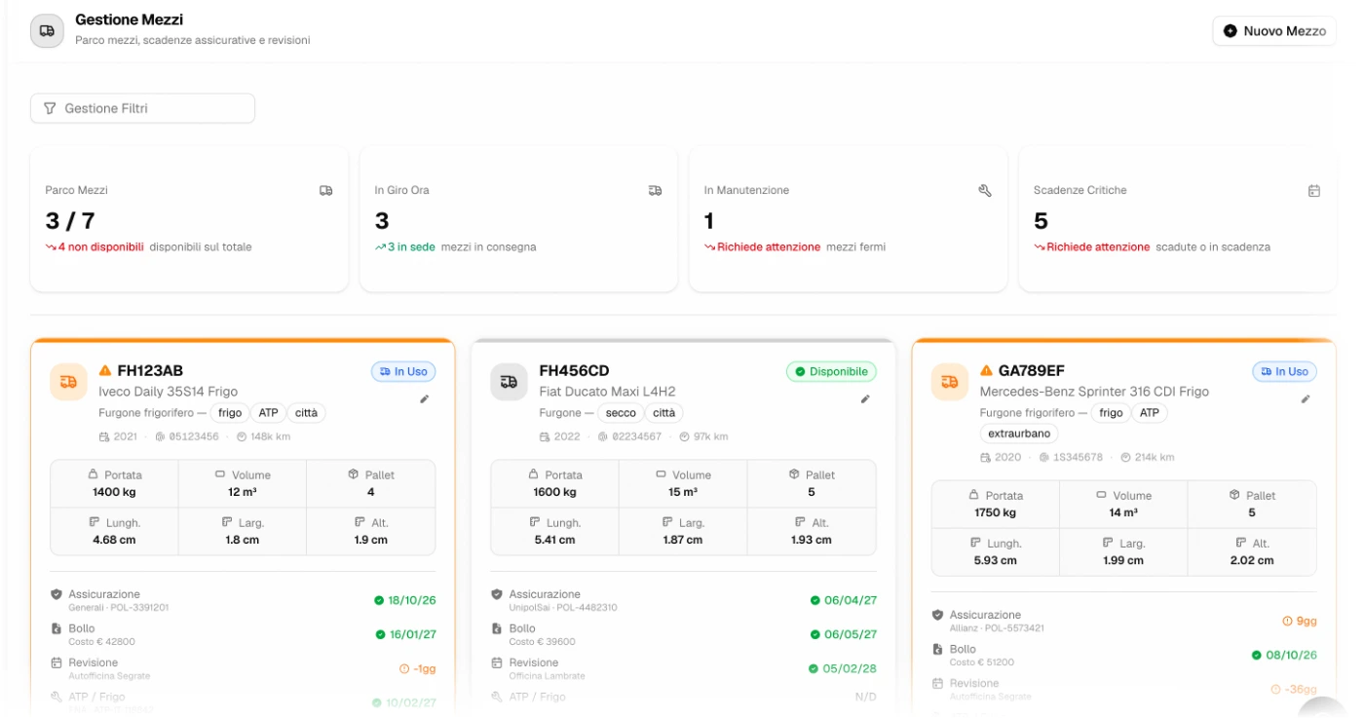Click the Bollo expiry date 16/01/27
The image size is (1364, 718).
pos(411,634)
